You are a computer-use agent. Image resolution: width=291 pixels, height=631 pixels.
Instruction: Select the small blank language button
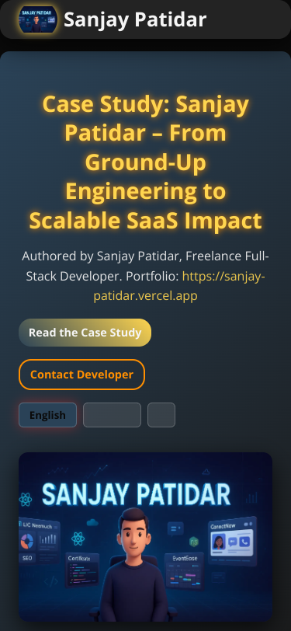coord(161,415)
